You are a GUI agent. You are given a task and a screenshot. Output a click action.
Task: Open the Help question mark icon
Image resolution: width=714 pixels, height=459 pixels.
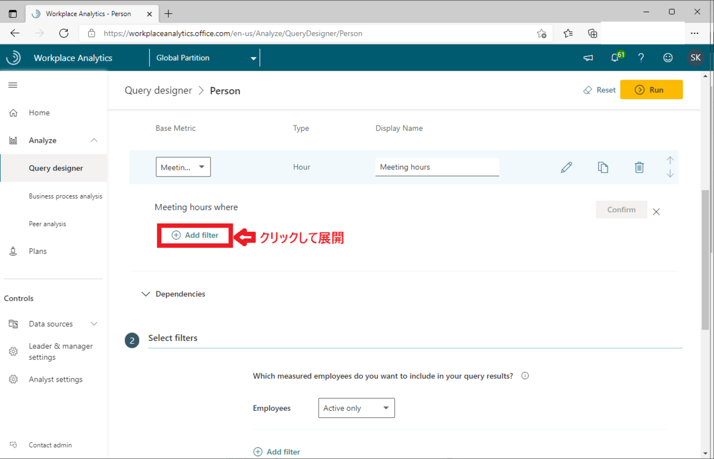[x=641, y=58]
